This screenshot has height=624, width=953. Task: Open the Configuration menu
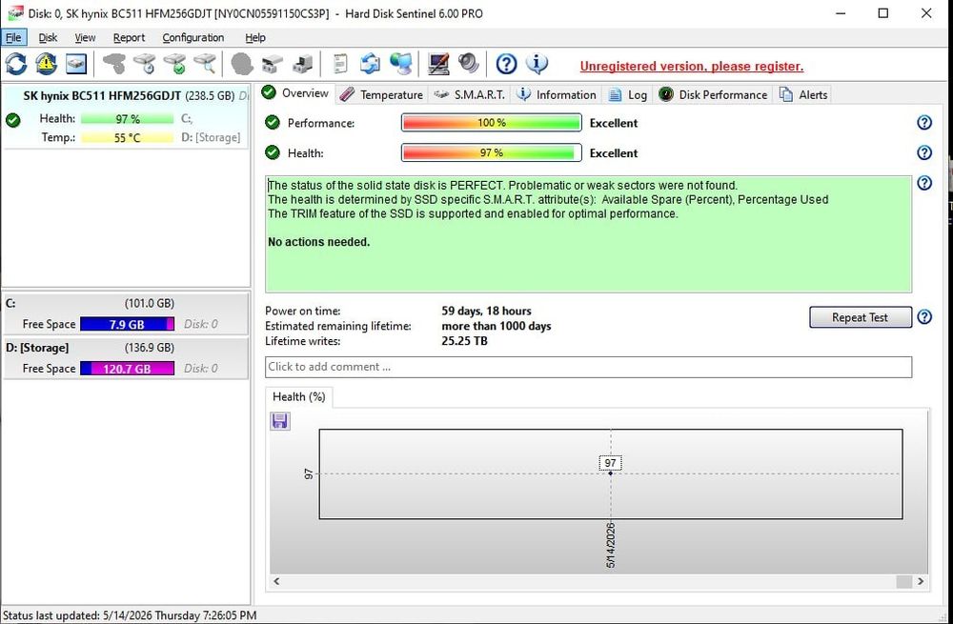pos(193,38)
